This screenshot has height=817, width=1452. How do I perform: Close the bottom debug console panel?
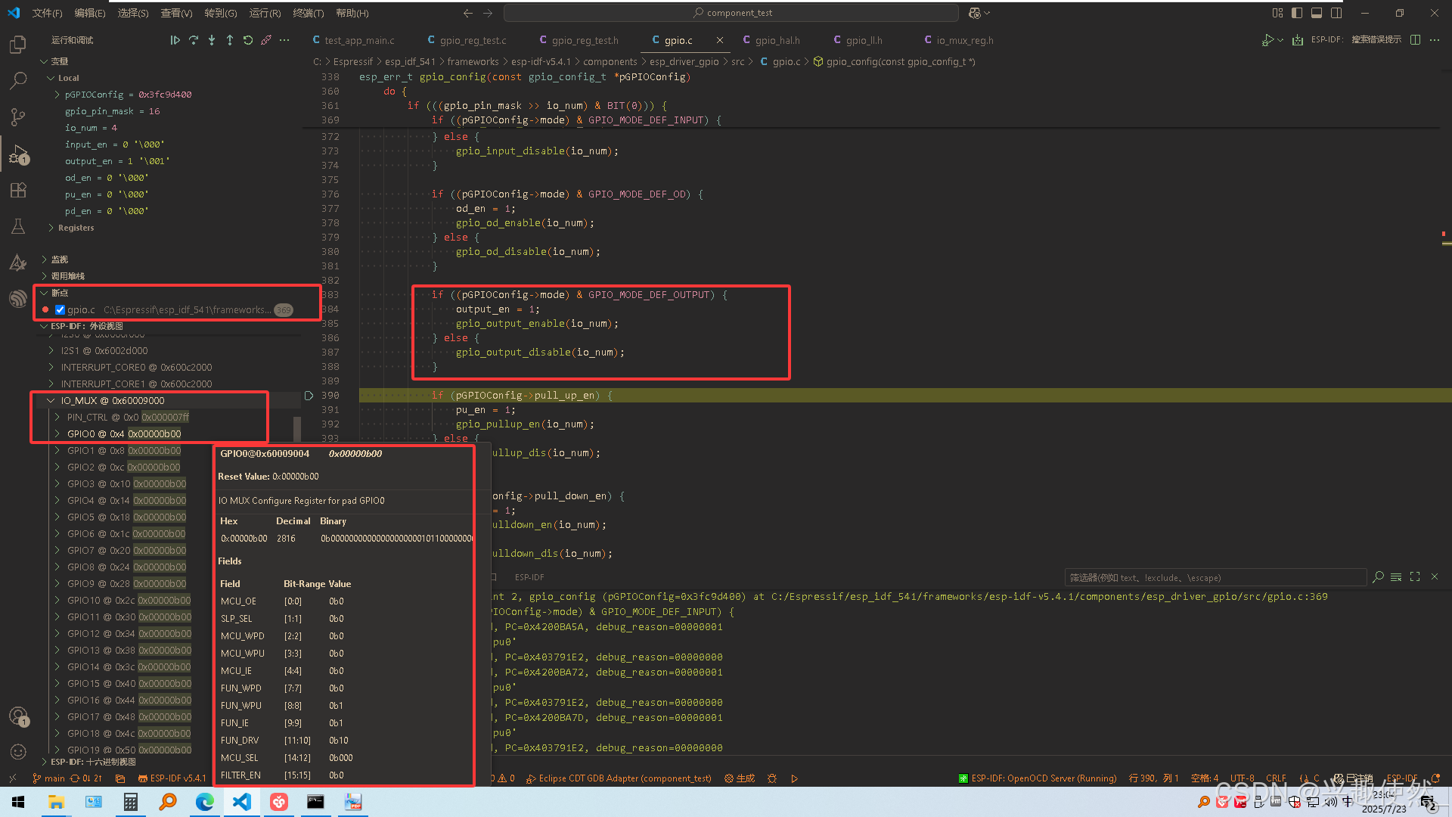click(1435, 577)
